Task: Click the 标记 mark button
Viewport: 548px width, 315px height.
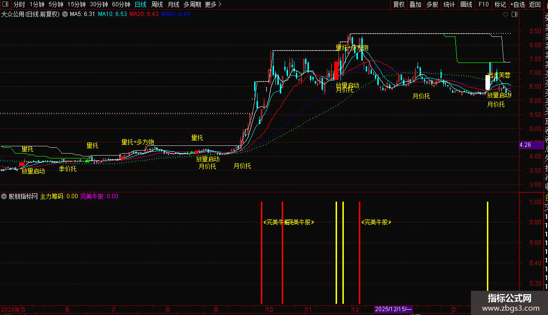Action: click(500, 4)
